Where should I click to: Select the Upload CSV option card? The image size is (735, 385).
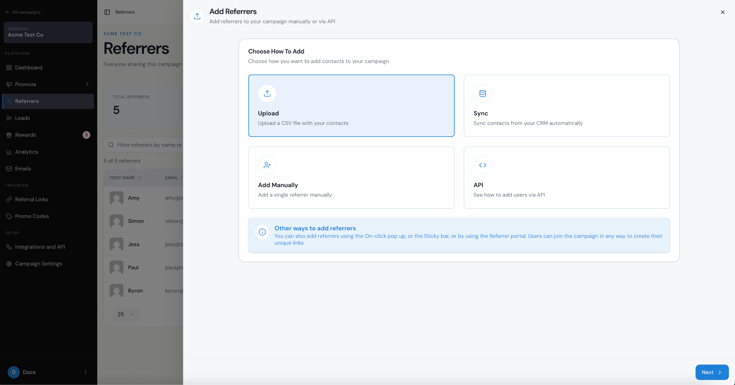click(x=351, y=105)
